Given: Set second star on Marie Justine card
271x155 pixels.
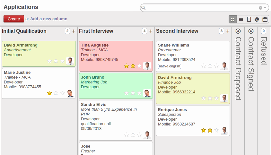Looking at the screenshot, I should click(x=56, y=93).
